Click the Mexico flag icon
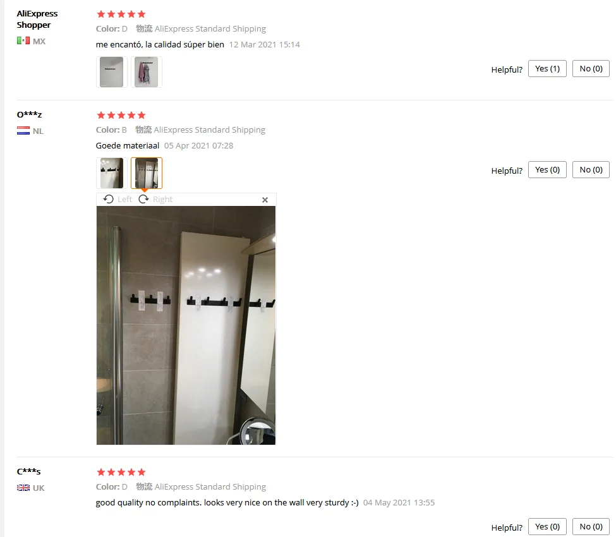616x537 pixels. click(x=23, y=40)
